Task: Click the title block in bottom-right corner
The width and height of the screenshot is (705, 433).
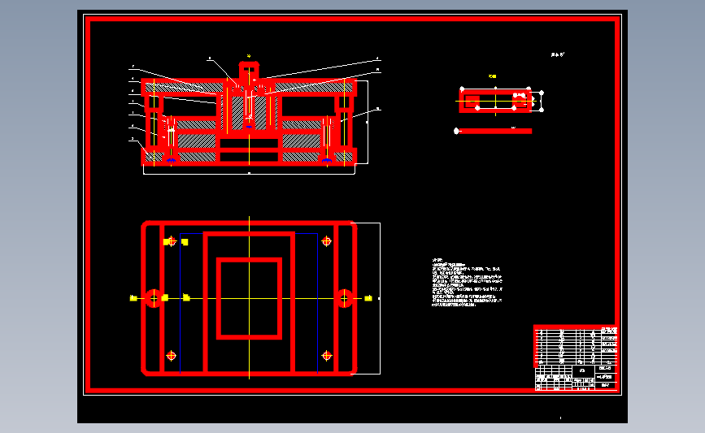Action: (576, 377)
